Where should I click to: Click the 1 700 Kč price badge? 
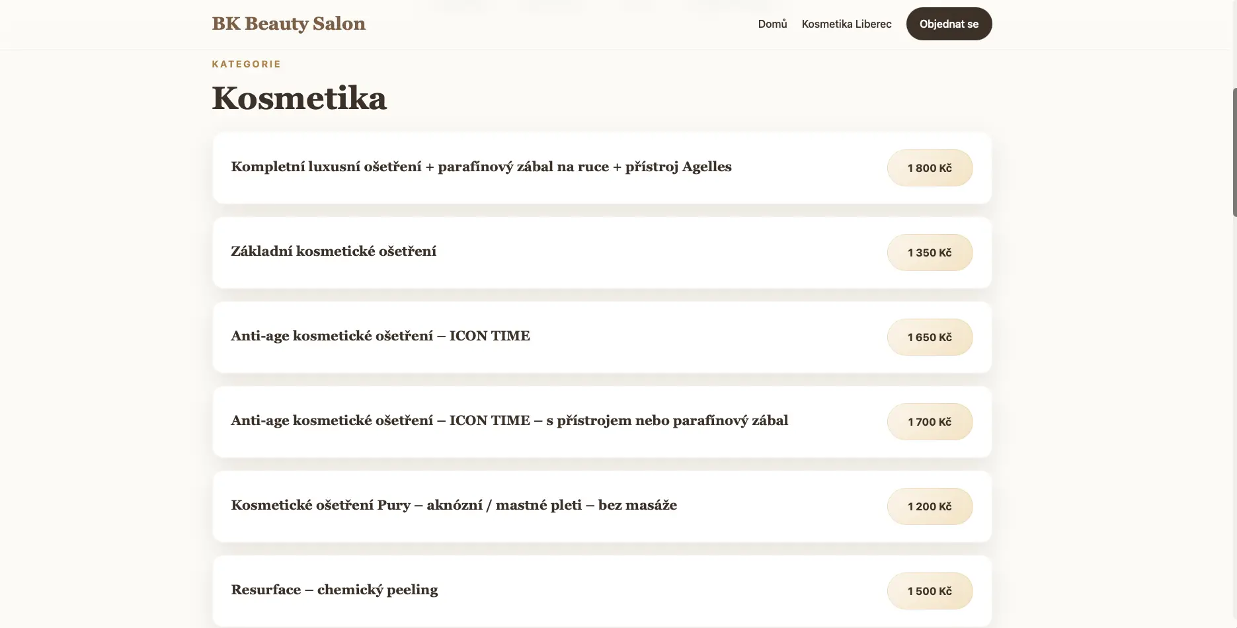[929, 422]
